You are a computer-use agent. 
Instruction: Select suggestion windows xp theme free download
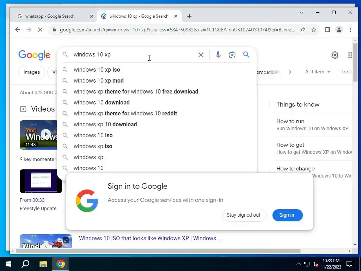point(157,91)
